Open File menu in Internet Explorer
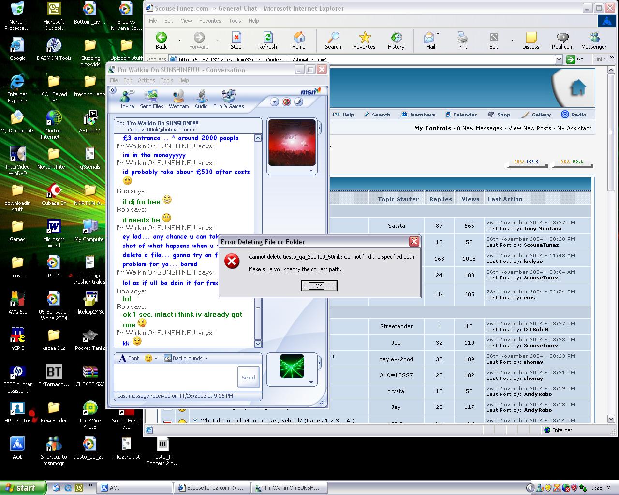The width and height of the screenshot is (619, 495). (x=153, y=21)
